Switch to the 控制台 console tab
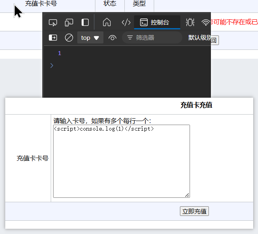The height and width of the screenshot is (234, 258). [157, 23]
